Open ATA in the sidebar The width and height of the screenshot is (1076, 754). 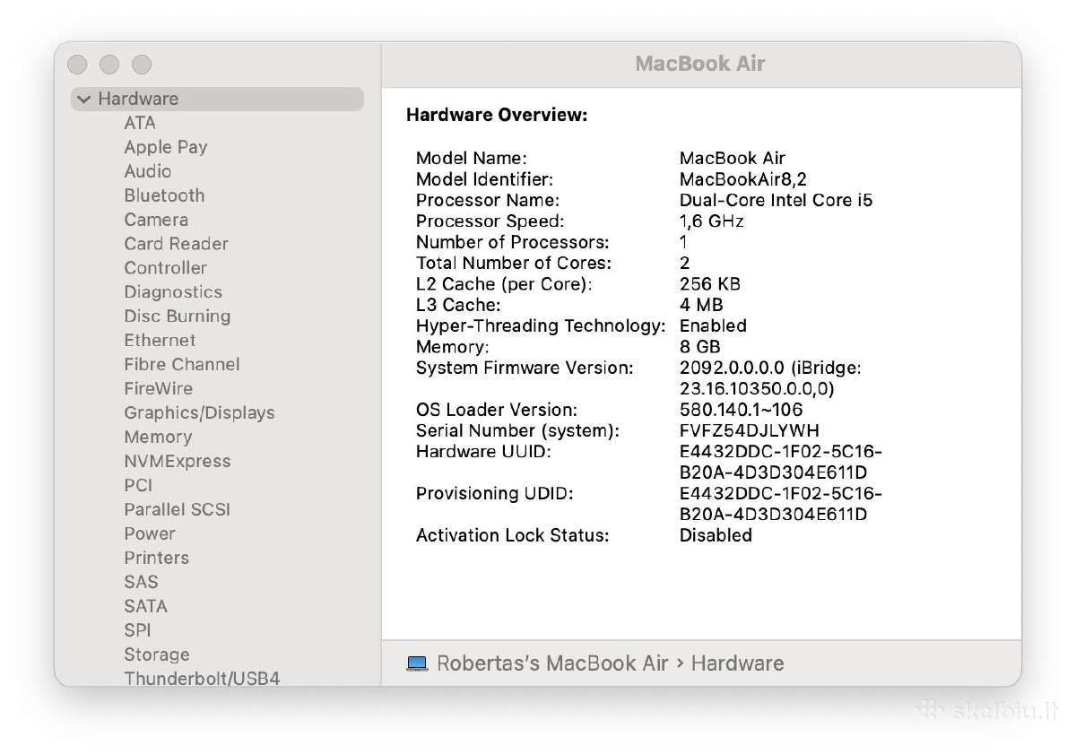[x=140, y=123]
